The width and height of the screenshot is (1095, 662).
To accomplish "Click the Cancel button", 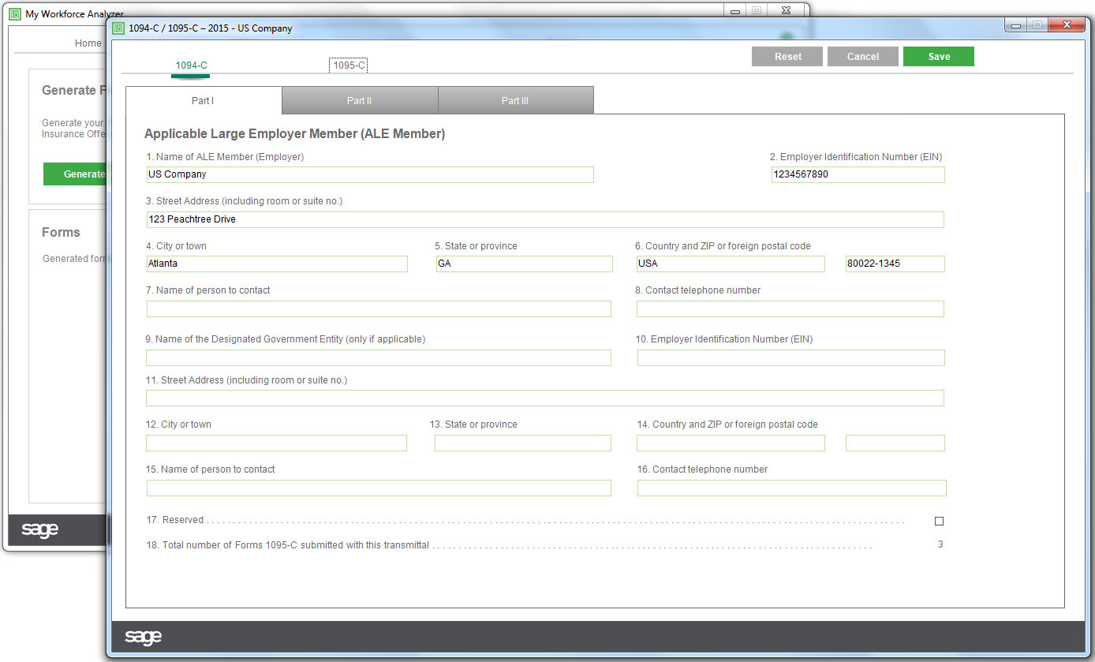I will 863,57.
